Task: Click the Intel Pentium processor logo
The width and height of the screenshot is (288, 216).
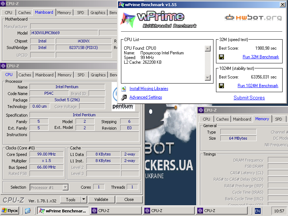Action: [123, 96]
